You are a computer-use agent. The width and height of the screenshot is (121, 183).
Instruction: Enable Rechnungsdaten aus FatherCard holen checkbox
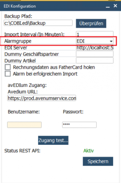tap(8, 67)
